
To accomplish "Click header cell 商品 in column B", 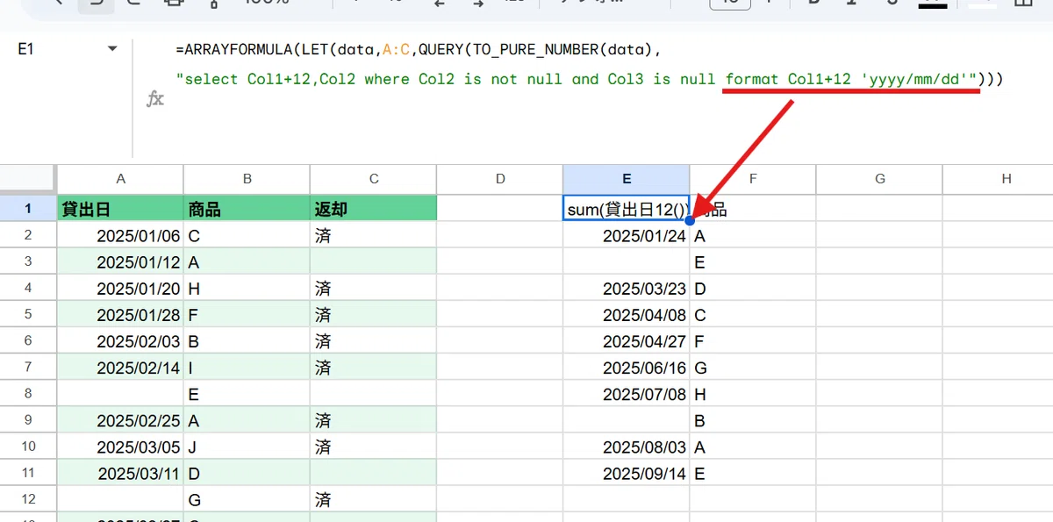I will tap(247, 209).
